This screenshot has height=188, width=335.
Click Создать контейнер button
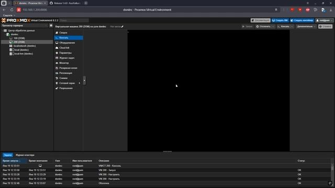point(302,20)
